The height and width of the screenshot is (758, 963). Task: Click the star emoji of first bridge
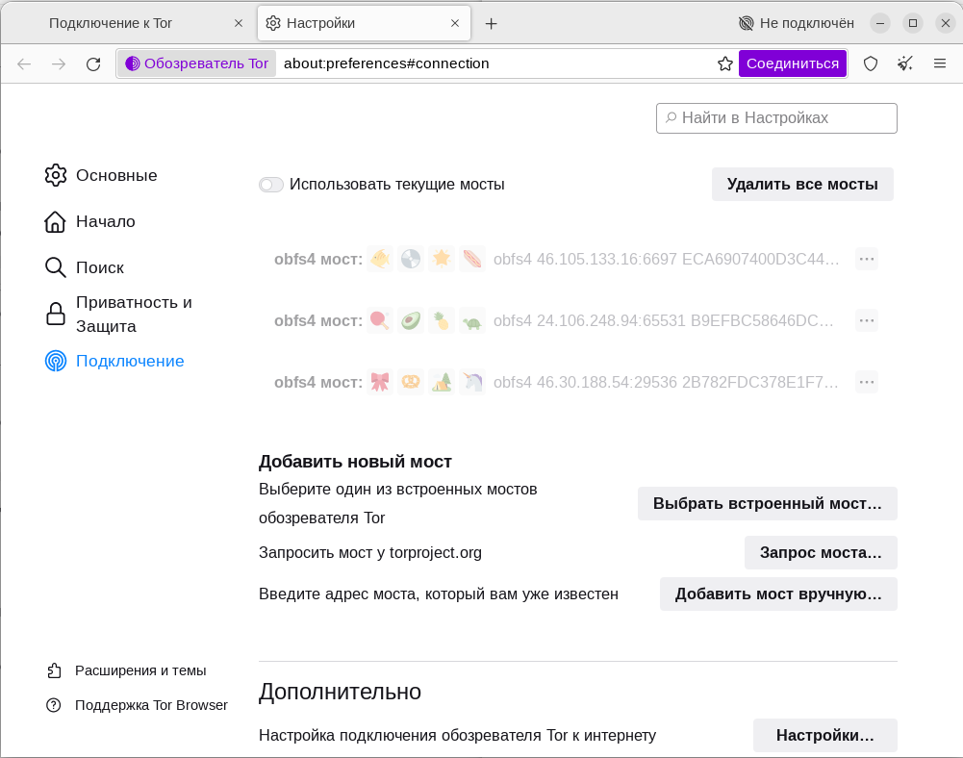coord(442,259)
